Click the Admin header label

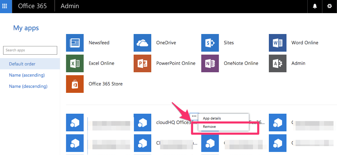[70, 6]
